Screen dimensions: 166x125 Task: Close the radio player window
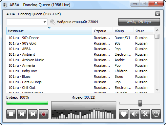[156, 4]
